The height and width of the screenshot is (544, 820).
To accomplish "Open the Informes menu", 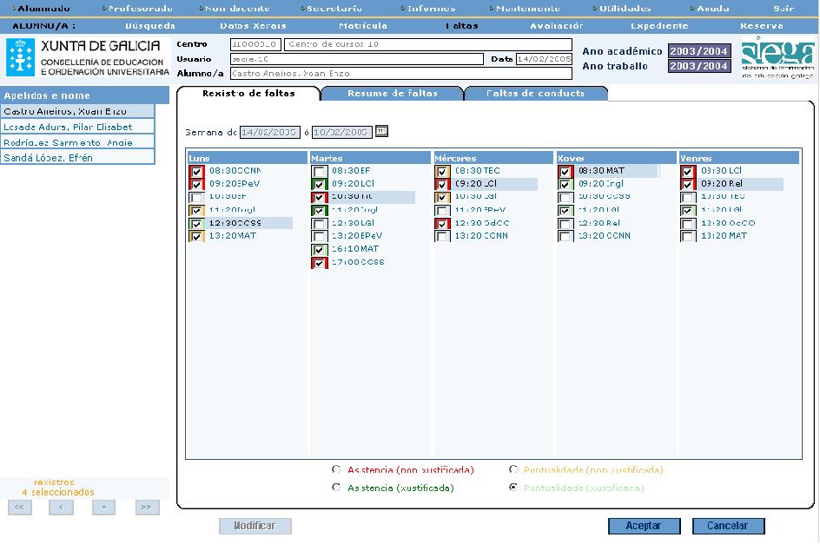I will pos(431,8).
